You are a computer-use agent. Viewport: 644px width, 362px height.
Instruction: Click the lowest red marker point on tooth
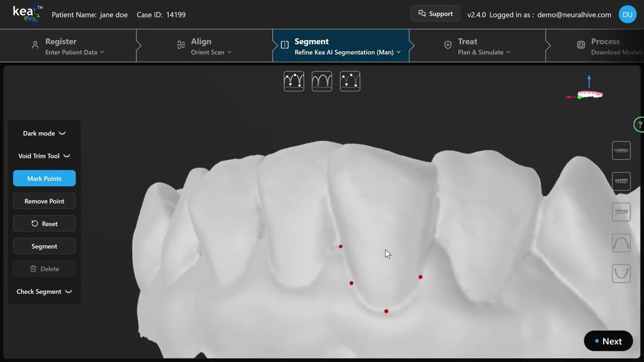click(386, 311)
